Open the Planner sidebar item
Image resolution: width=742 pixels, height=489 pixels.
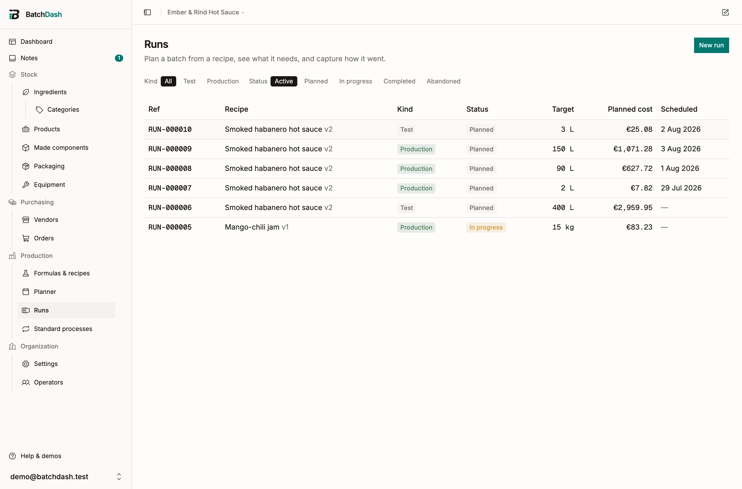pyautogui.click(x=66, y=292)
